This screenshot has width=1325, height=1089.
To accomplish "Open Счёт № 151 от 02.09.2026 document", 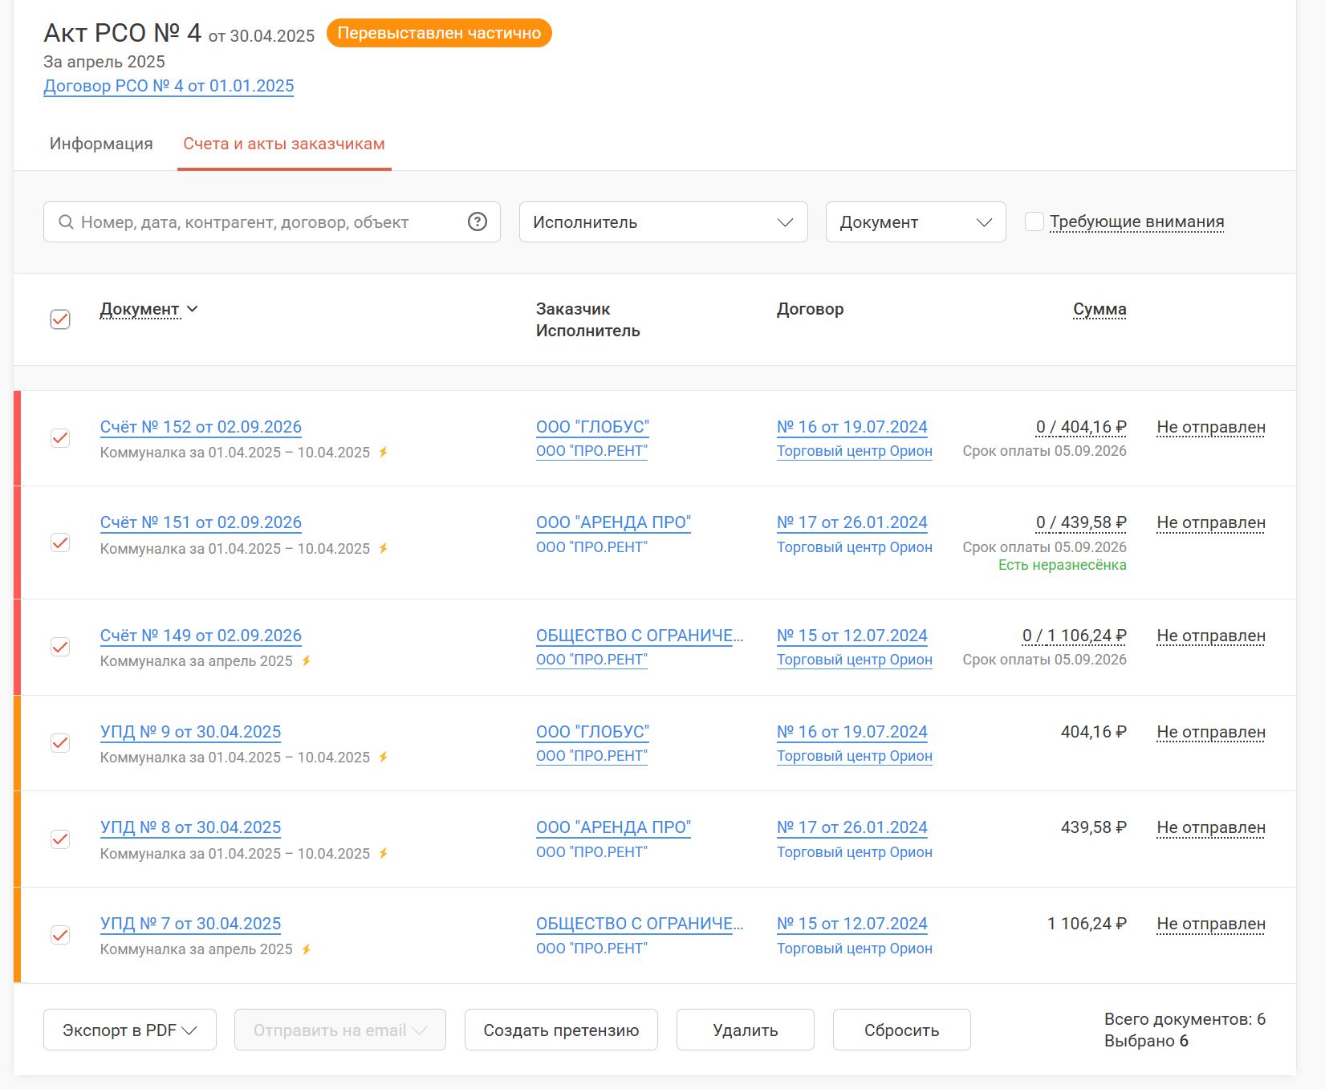I will [201, 522].
